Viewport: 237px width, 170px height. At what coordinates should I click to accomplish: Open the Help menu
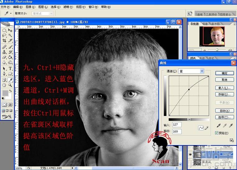point(106,7)
